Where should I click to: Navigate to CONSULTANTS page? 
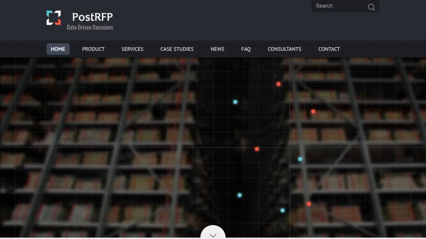[x=284, y=49]
